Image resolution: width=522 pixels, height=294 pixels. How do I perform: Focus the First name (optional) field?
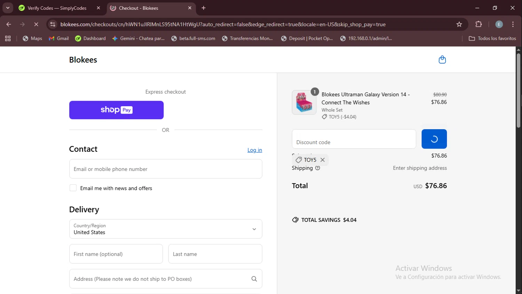tap(116, 254)
